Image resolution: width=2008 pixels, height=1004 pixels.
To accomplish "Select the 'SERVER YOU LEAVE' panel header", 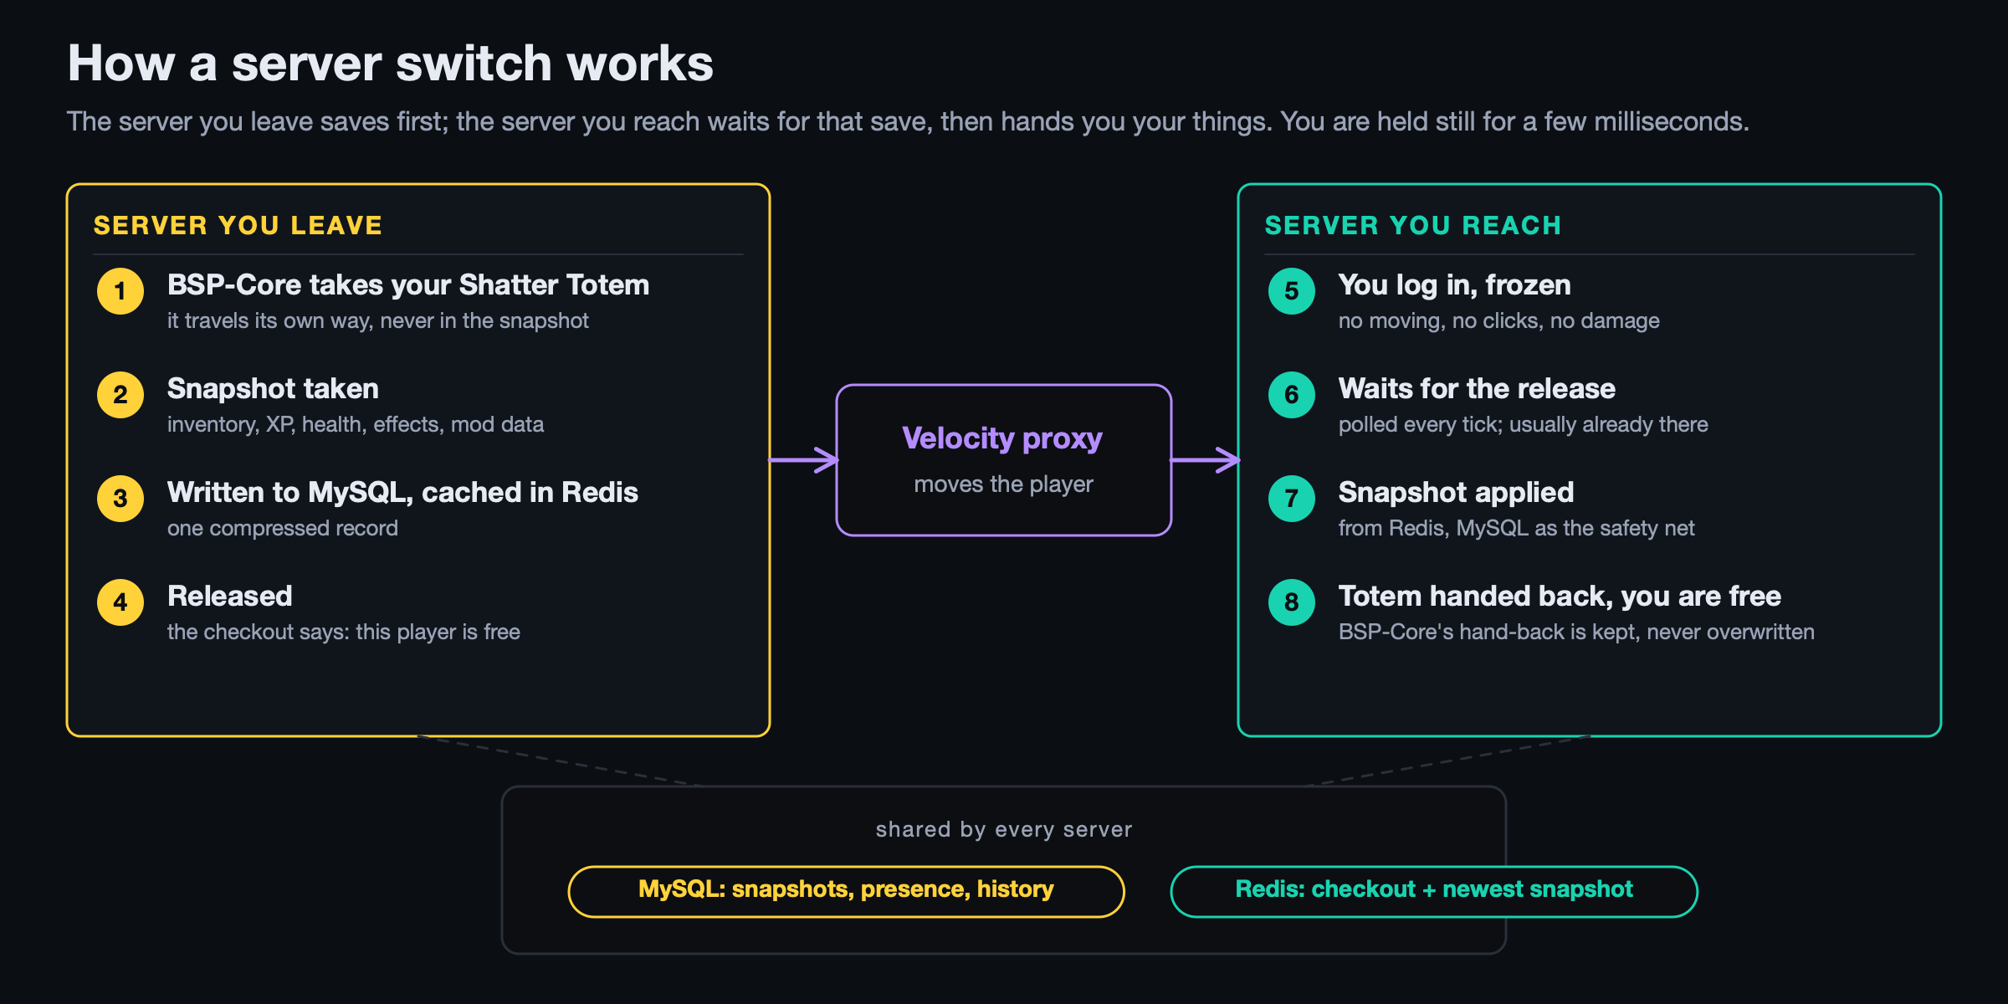I will [238, 225].
